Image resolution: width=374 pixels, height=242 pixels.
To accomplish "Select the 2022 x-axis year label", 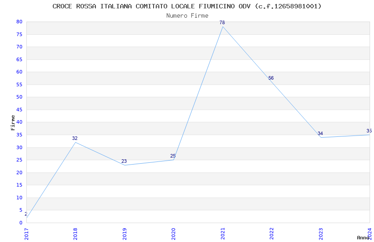I will tap(271, 234).
